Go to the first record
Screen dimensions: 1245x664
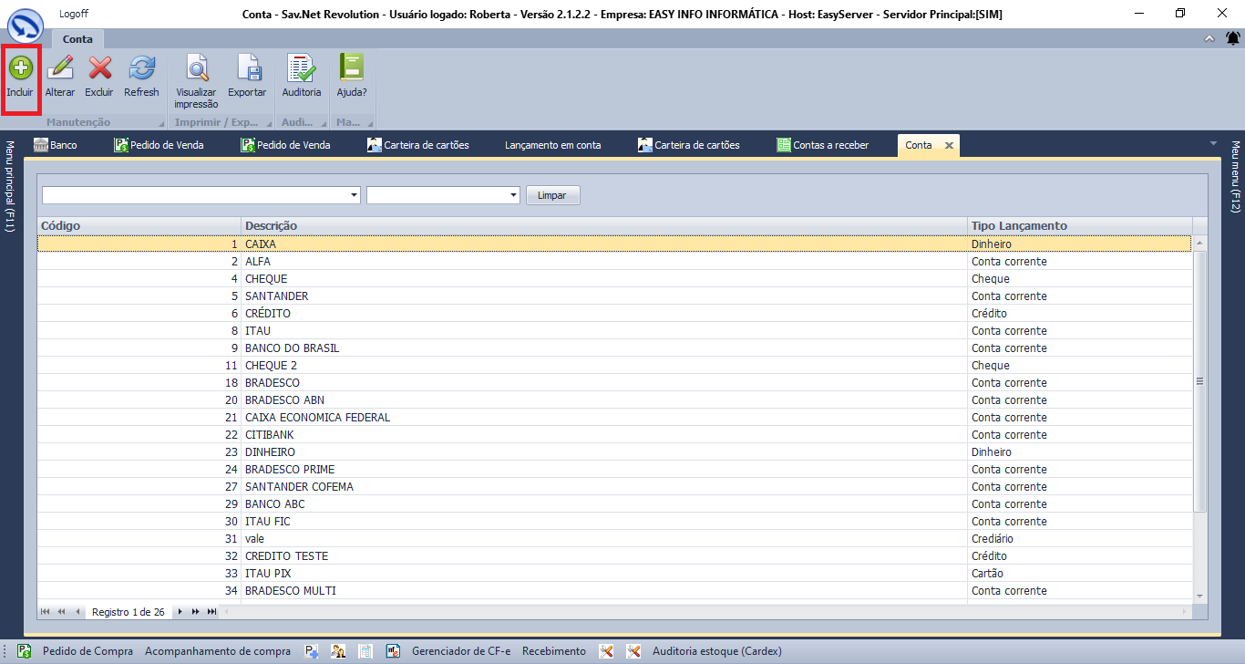[x=46, y=612]
